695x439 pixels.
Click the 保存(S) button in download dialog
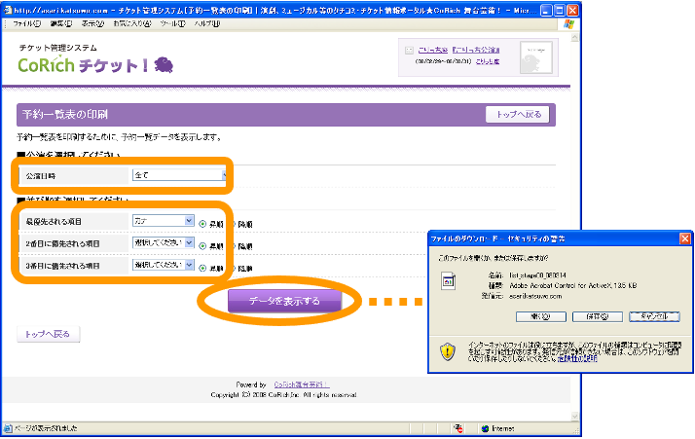(x=590, y=316)
